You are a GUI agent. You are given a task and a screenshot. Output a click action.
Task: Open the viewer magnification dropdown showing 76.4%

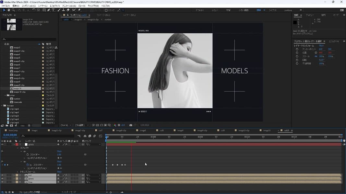click(66, 125)
